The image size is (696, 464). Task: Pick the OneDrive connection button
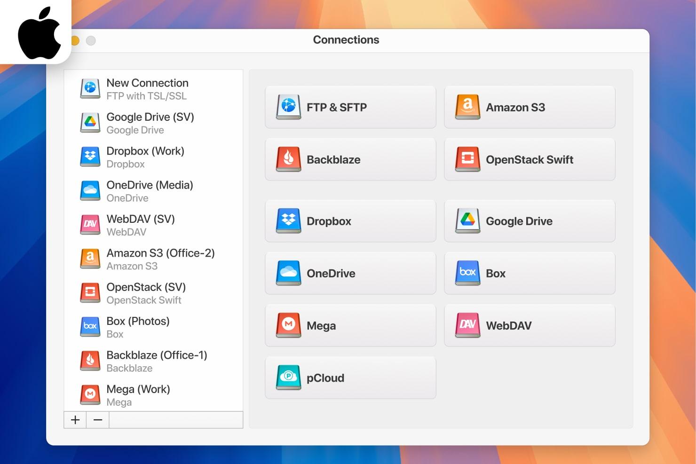coord(350,273)
